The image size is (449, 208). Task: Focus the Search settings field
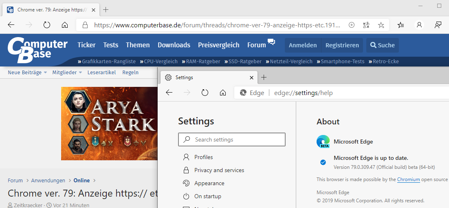(232, 139)
